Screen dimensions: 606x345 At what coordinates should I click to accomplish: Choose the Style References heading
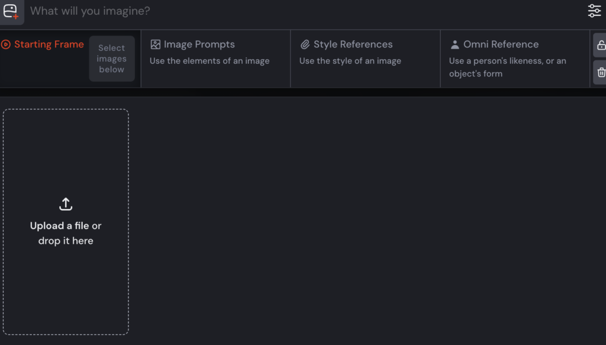(353, 44)
